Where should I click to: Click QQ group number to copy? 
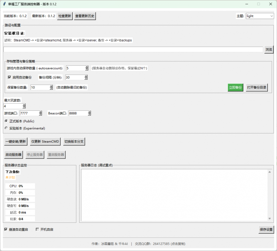click(x=161, y=244)
